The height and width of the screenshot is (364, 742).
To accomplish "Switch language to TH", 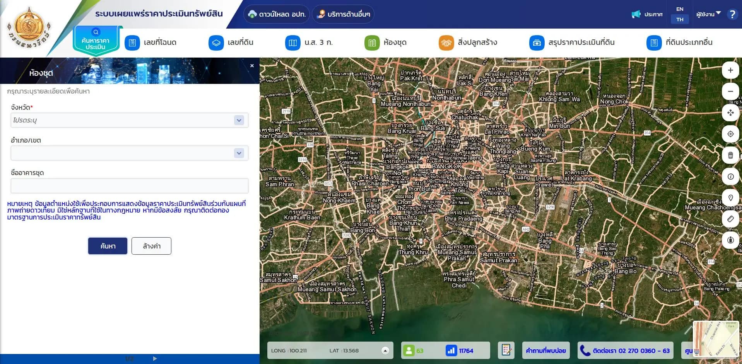I will 679,19.
